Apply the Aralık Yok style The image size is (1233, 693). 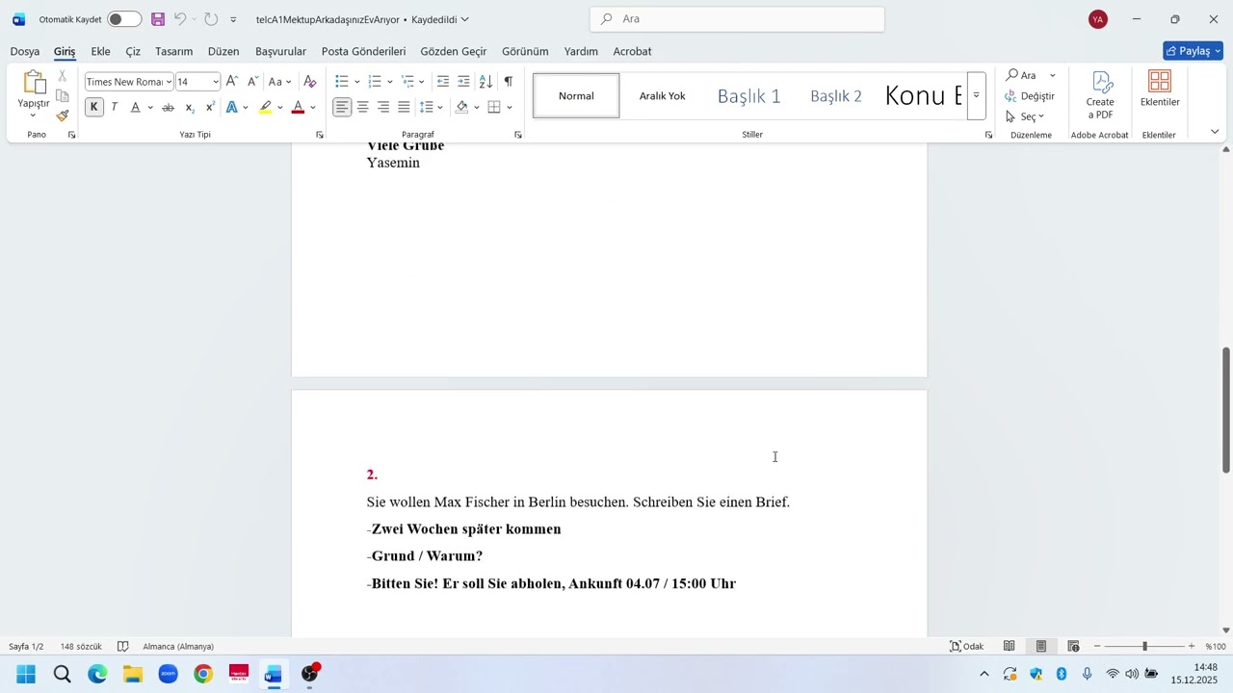(x=663, y=95)
